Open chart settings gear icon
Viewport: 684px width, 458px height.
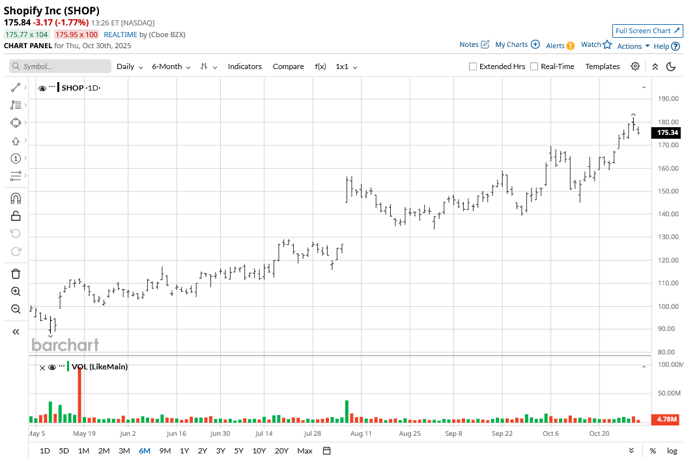pyautogui.click(x=635, y=66)
